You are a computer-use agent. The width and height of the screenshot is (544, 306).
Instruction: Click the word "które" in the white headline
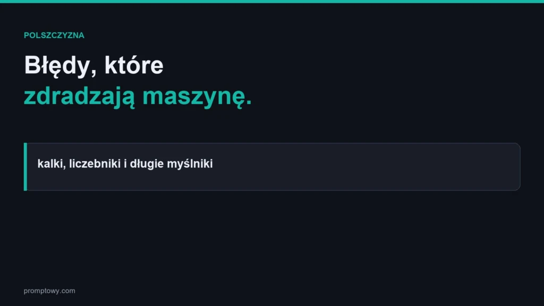(134, 65)
